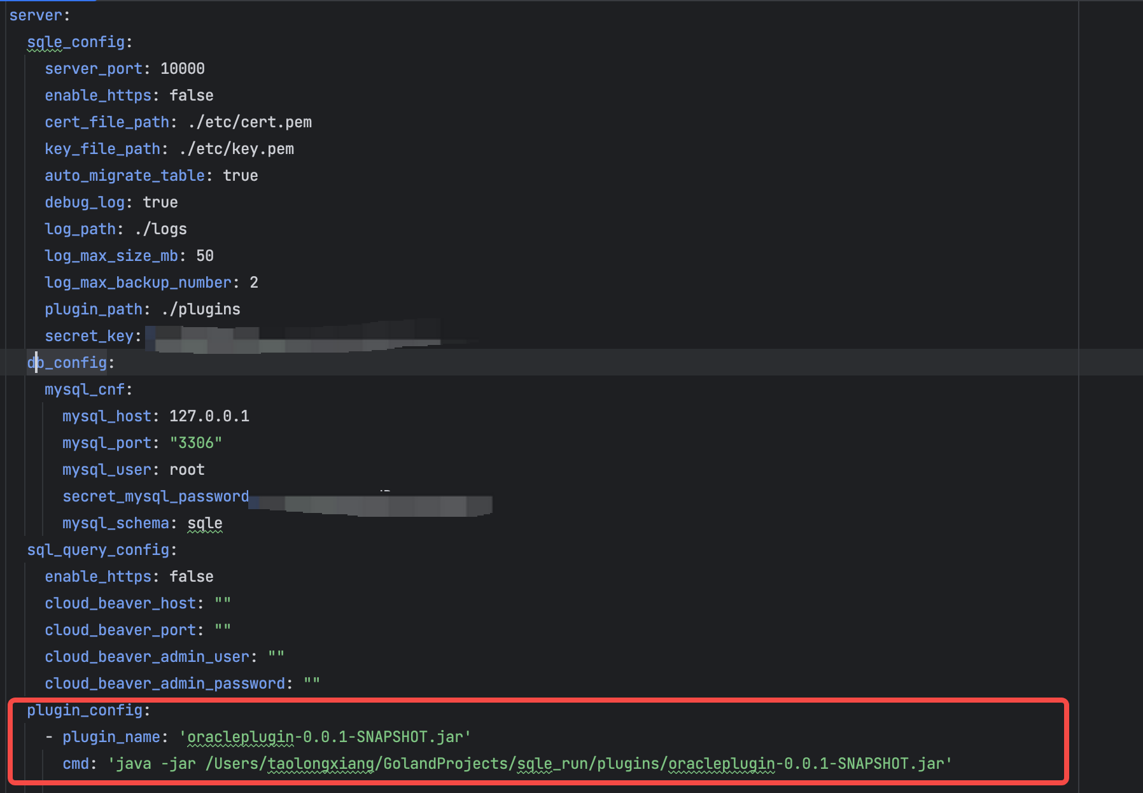Select the mysql_host value 127.0.0.1
Image resolution: width=1143 pixels, height=793 pixels.
coord(209,416)
